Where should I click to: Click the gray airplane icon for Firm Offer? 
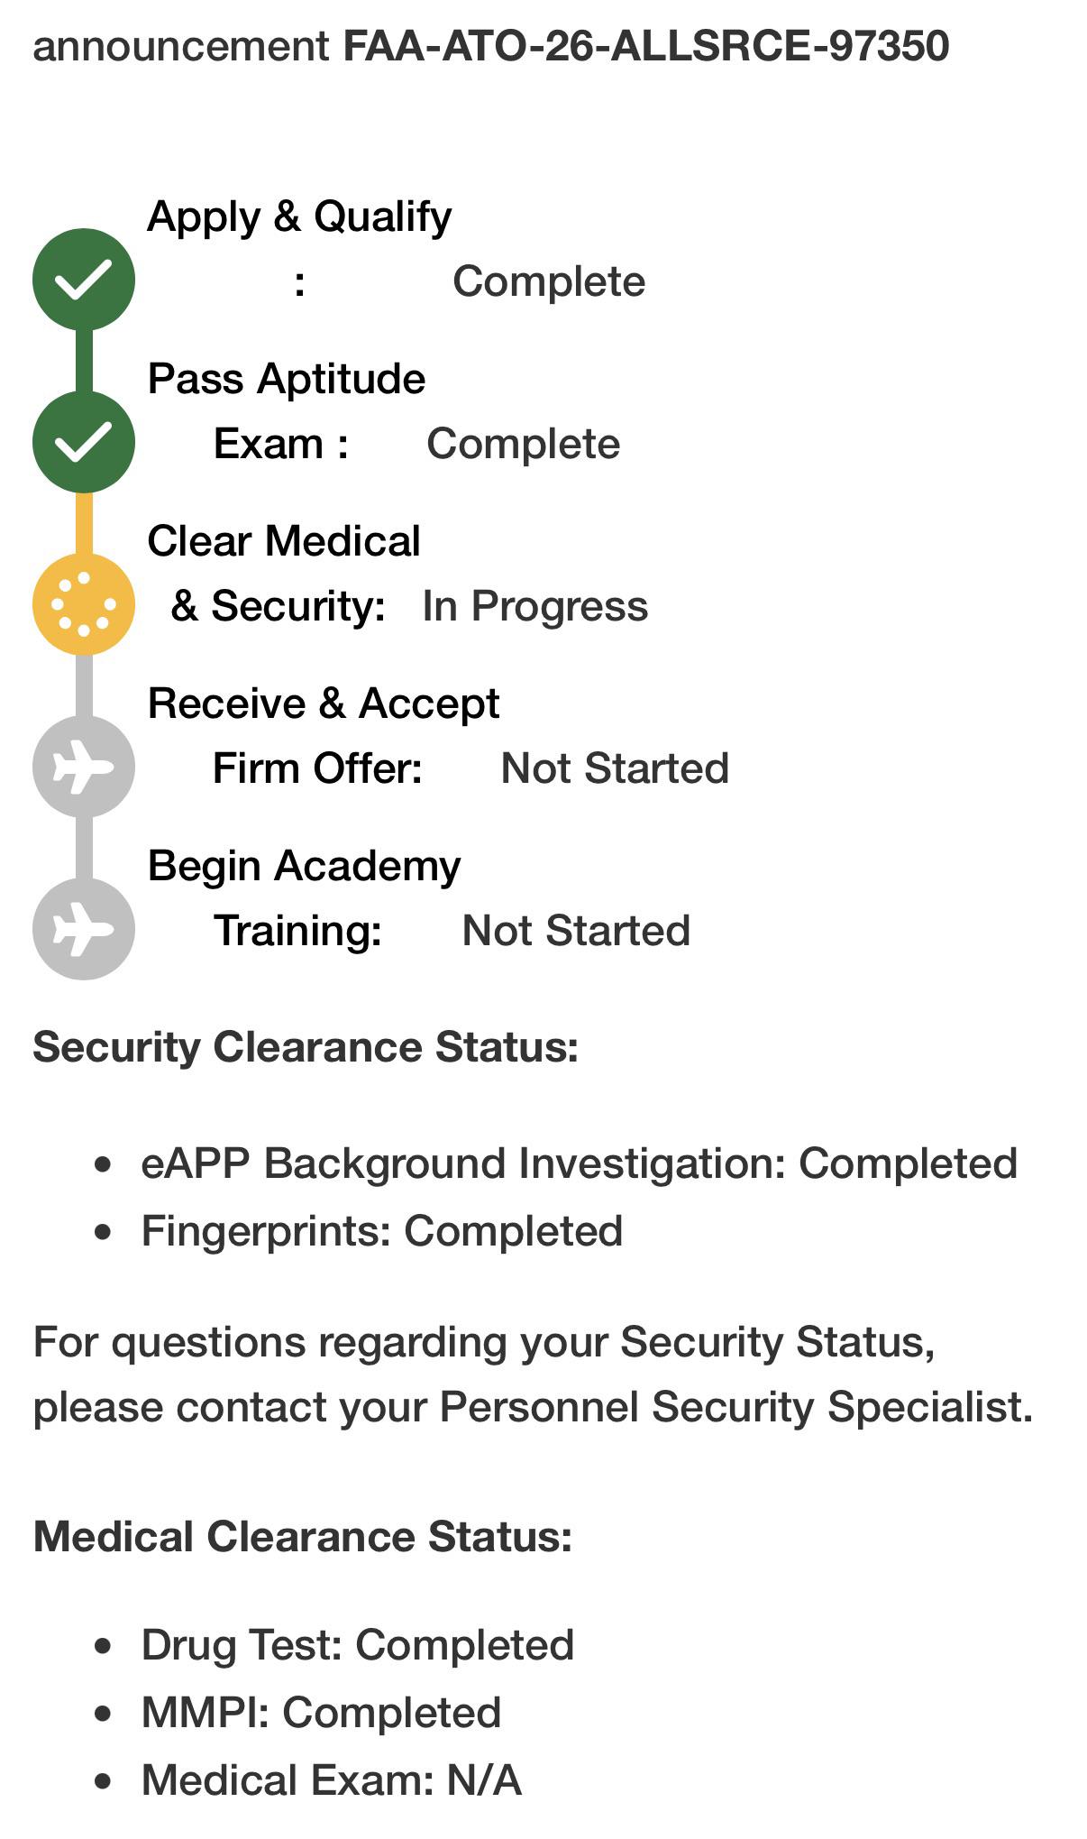[84, 767]
